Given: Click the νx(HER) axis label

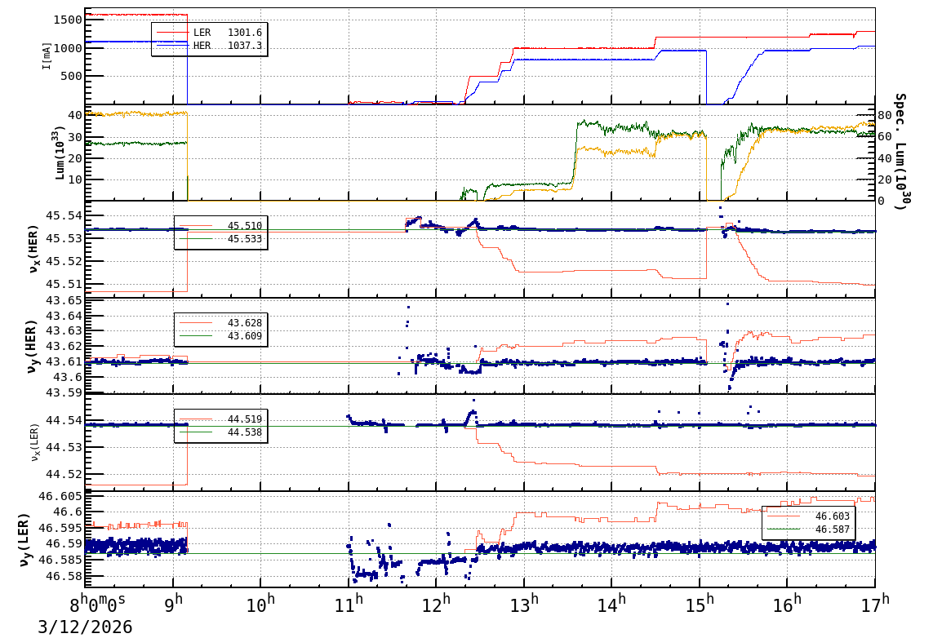Looking at the screenshot, I should pos(33,249).
